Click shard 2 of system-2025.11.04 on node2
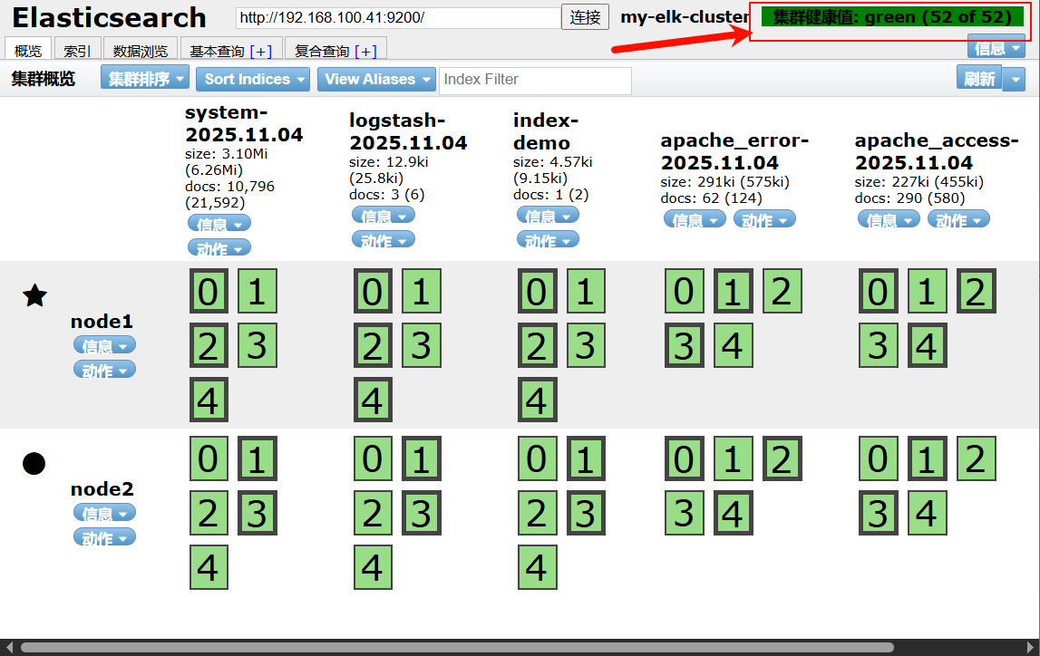The width and height of the screenshot is (1040, 656). 209,513
